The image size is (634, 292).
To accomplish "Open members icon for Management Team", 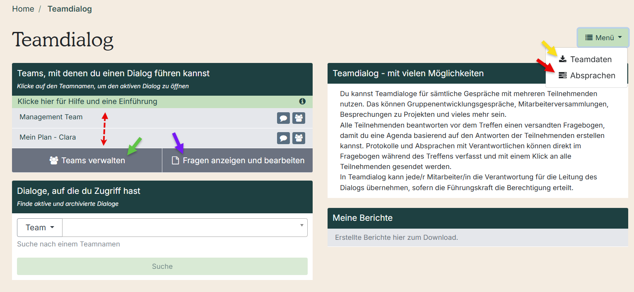I will click(x=299, y=118).
